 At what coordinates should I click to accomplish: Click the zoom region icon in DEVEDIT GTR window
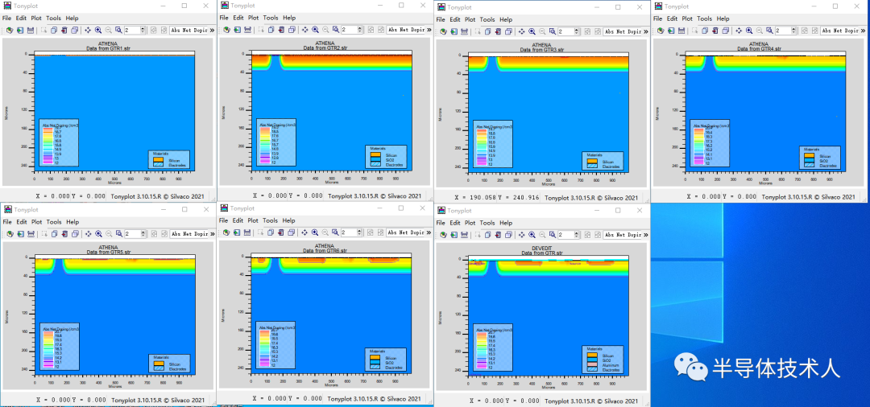click(x=552, y=235)
